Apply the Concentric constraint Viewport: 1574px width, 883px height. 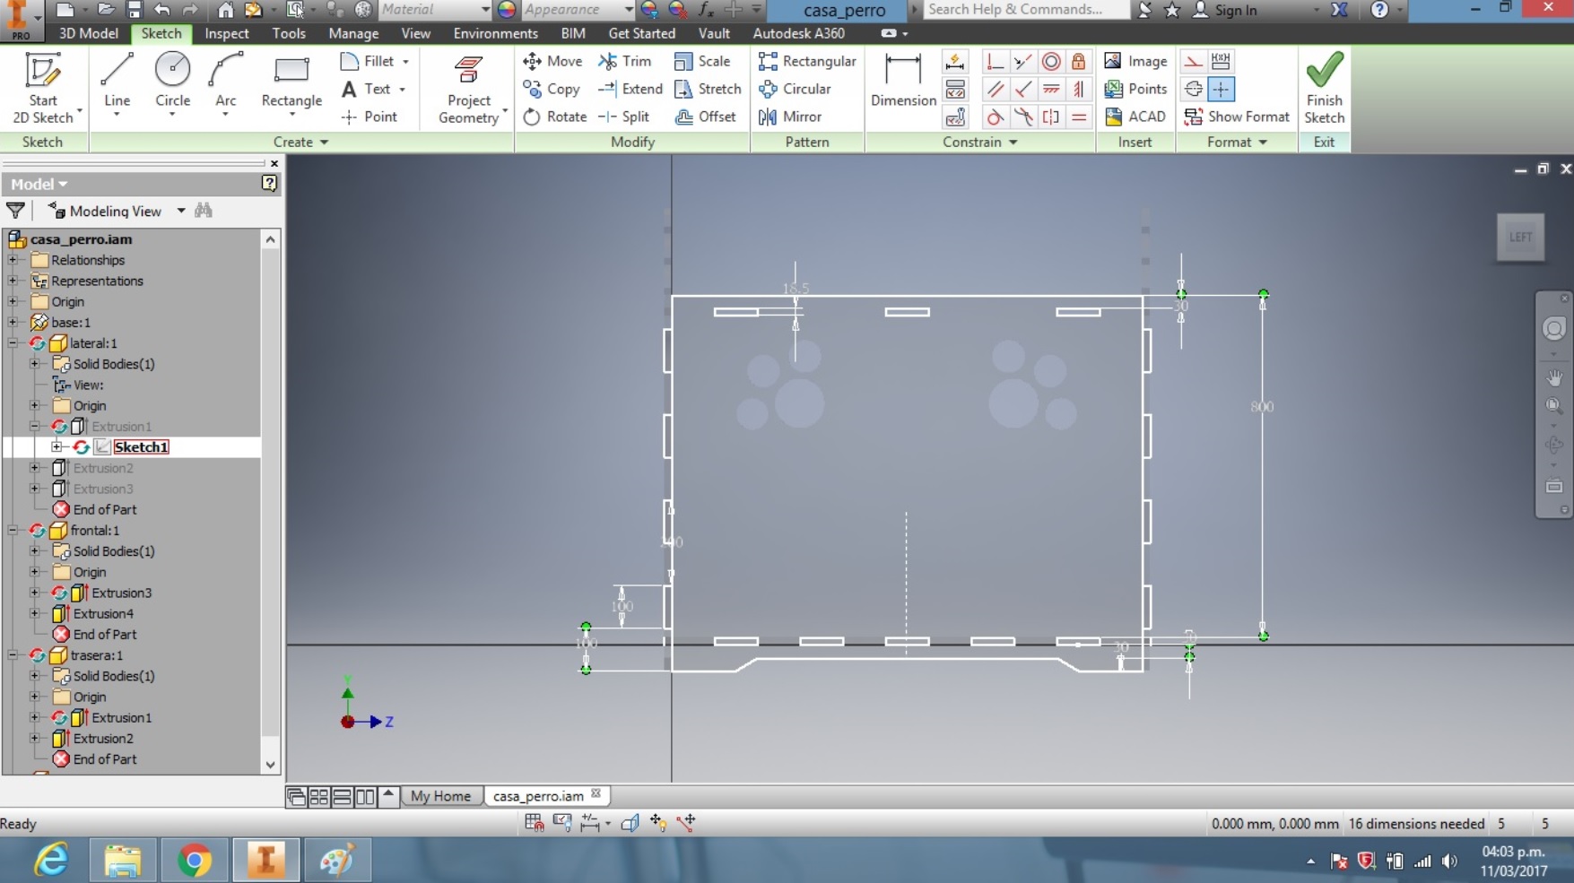[1051, 61]
